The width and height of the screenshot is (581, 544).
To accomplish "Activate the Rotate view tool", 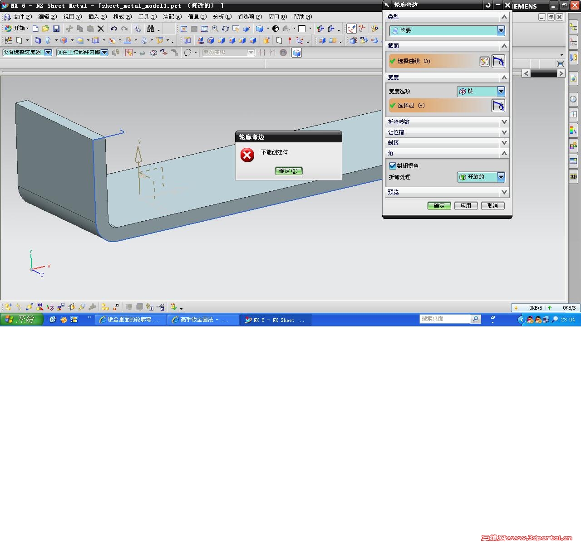I will pyautogui.click(x=225, y=29).
